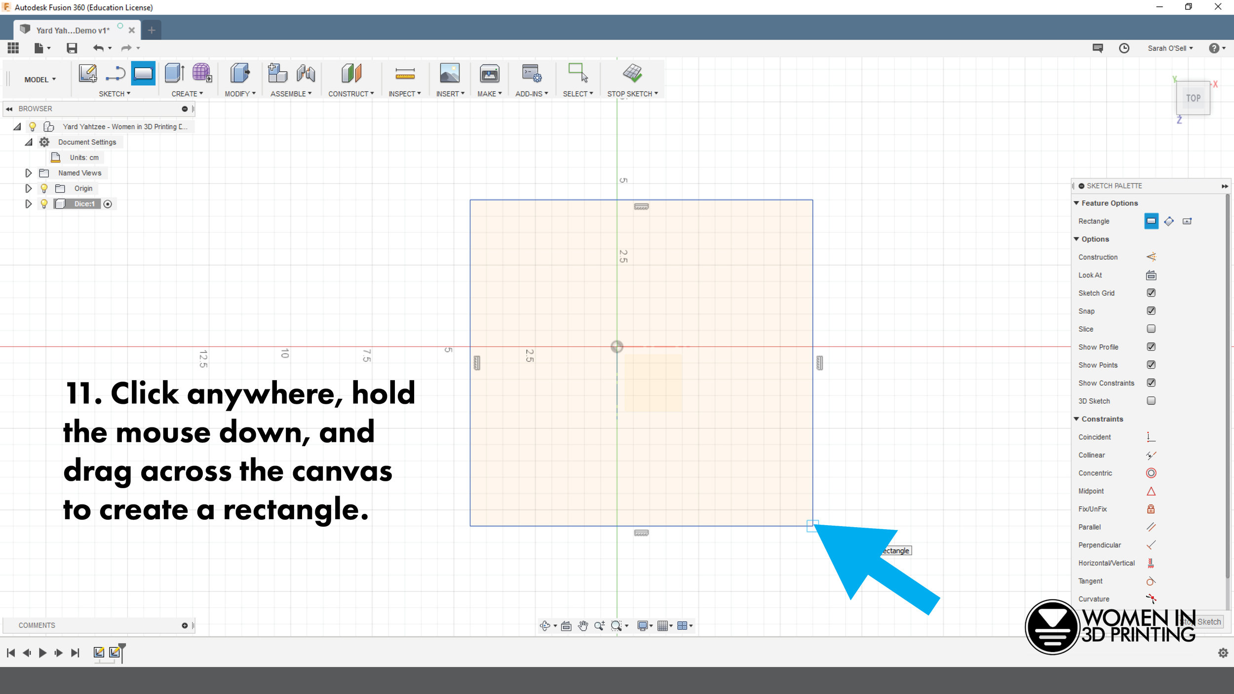Screen dimensions: 1234x694
Task: Apply the Fix/UnFix constraint lock icon
Action: 1151,509
